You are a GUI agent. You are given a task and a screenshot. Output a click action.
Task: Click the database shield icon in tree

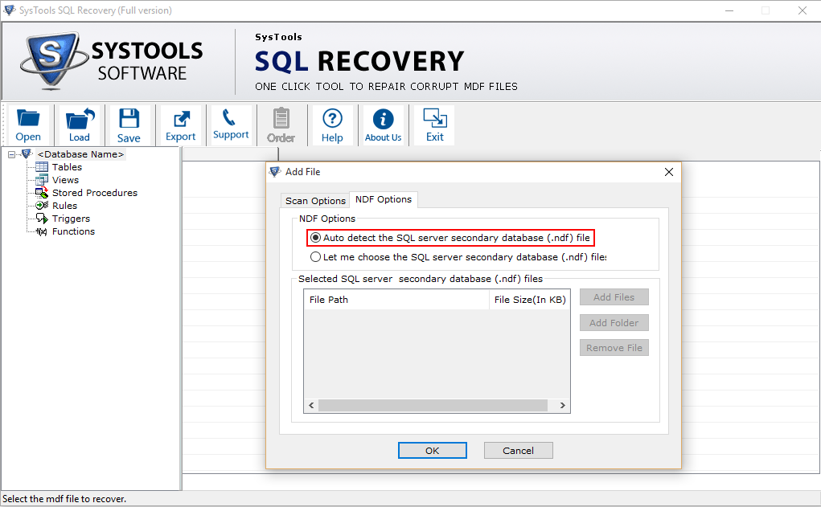coord(27,153)
